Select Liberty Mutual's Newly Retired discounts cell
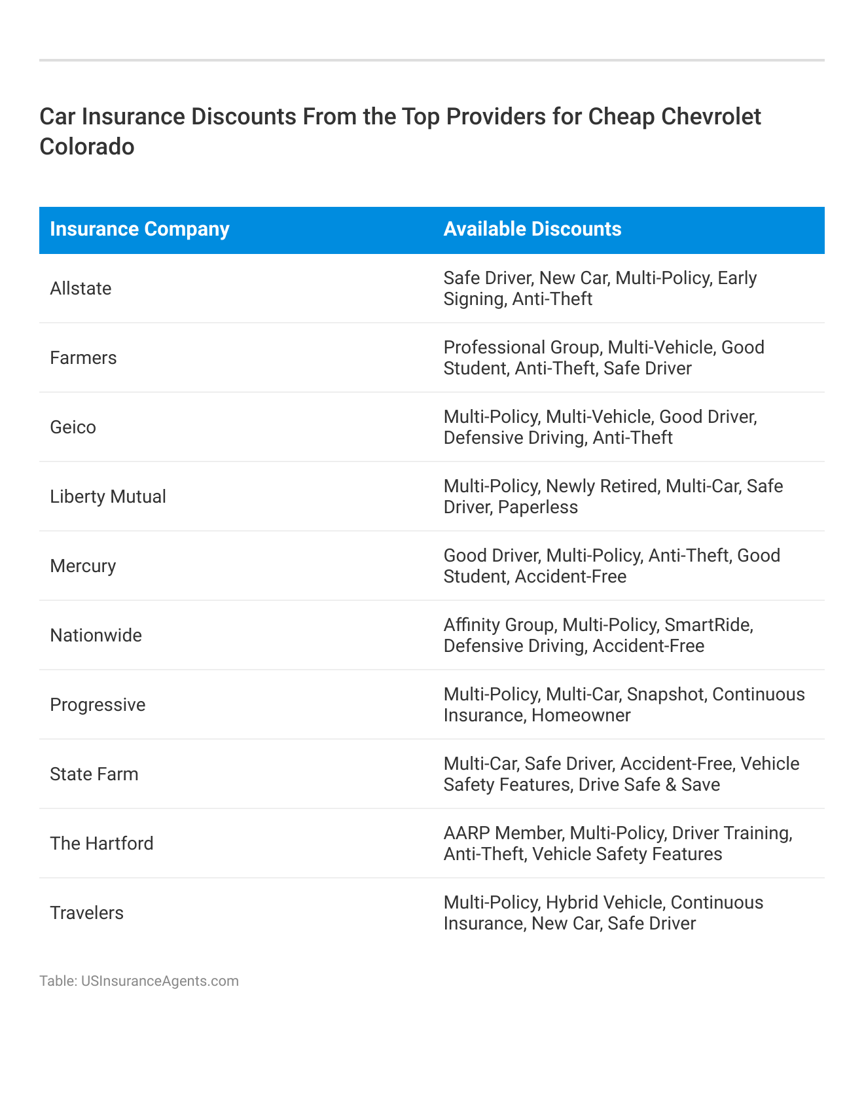This screenshot has height=1101, width=864. [x=613, y=497]
